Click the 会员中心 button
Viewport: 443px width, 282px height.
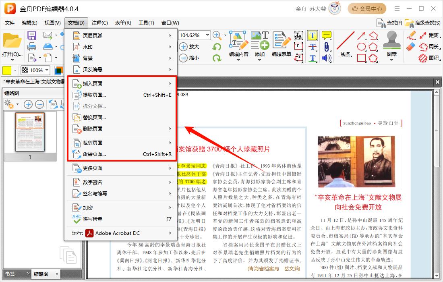tap(366, 8)
